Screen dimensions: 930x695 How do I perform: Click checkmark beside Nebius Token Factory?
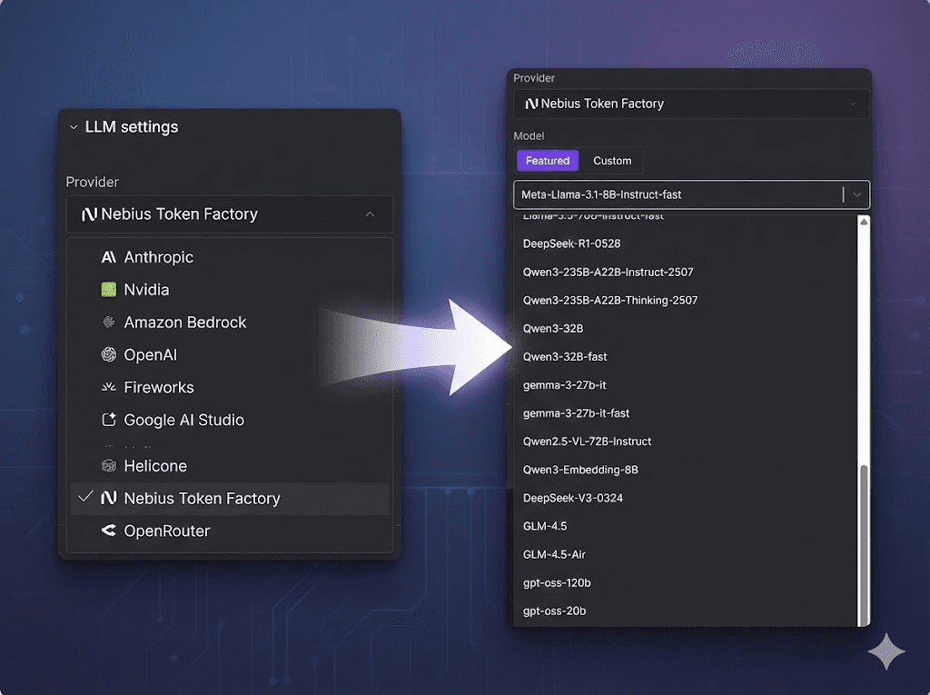click(85, 497)
